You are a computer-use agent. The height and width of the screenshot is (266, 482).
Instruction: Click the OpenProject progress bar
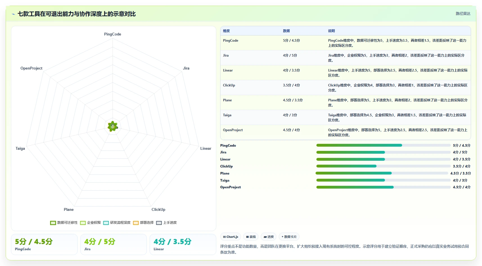(x=383, y=187)
